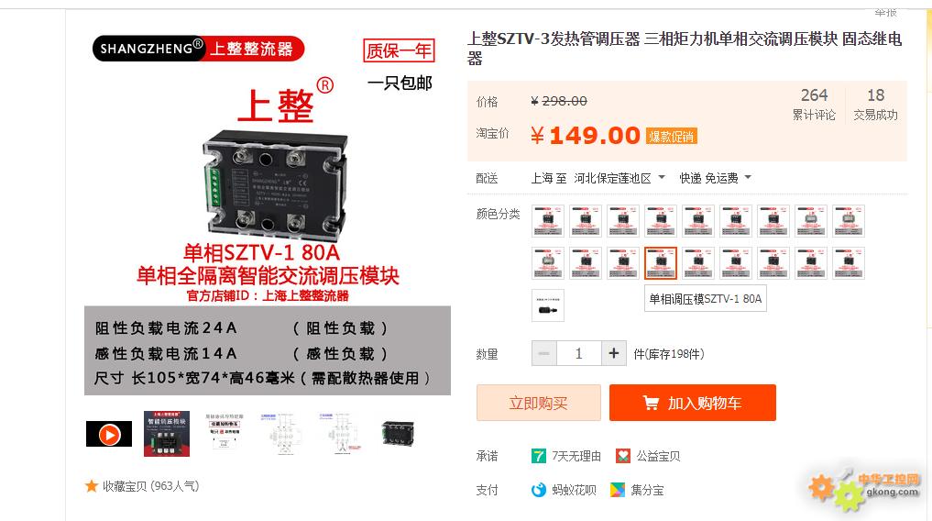932x521 pixels.
Task: Click the red 公益宝贝 heart icon
Action: pyautogui.click(x=623, y=456)
